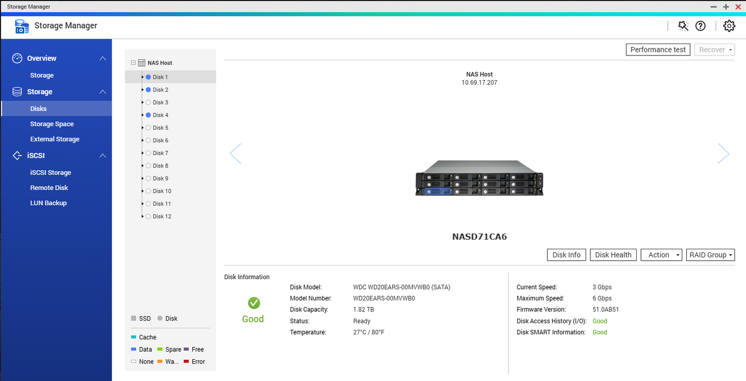Click the Free legend purple swatch
Image resolution: width=746 pixels, height=381 pixels.
(186, 349)
